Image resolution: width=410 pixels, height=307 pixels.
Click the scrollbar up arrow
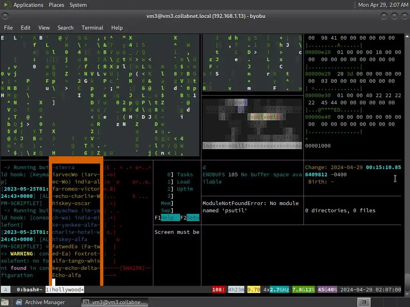[407, 36]
